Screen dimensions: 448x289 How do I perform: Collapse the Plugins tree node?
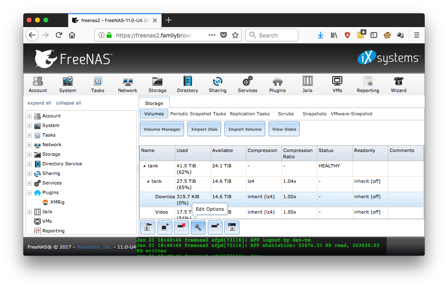point(30,193)
